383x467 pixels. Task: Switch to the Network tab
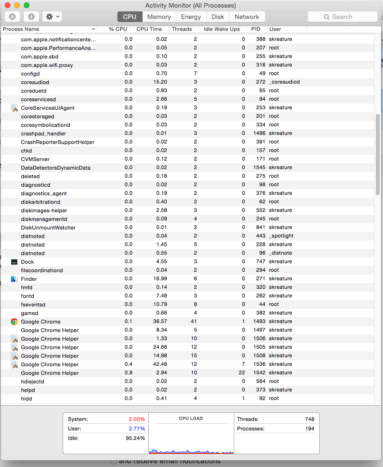pos(247,17)
